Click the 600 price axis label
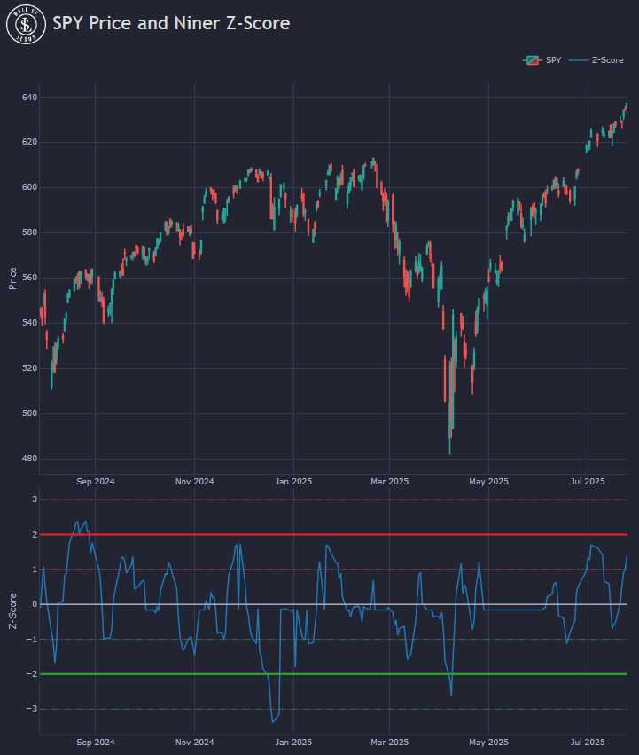The width and height of the screenshot is (639, 755). point(29,187)
